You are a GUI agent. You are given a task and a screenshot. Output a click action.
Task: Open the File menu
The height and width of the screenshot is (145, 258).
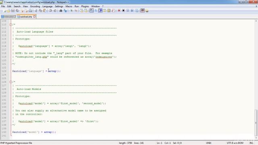click(x=3, y=6)
